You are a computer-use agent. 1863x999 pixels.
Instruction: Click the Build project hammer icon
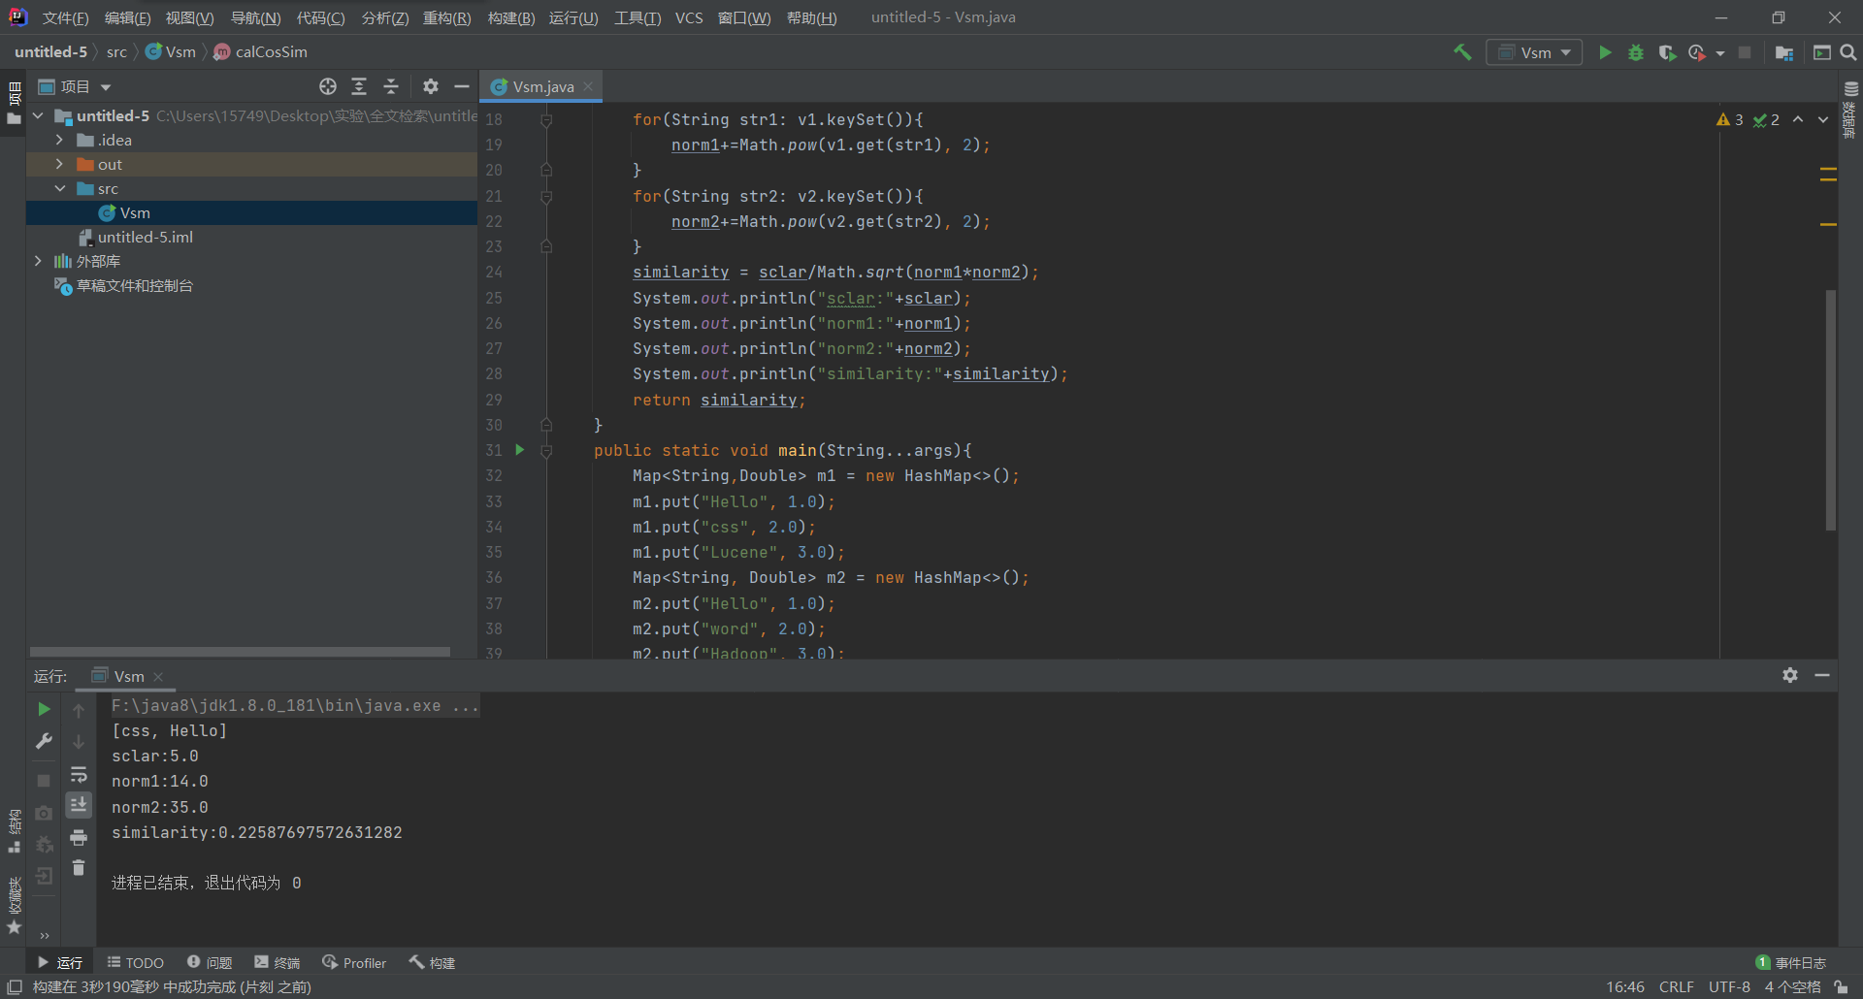(1462, 52)
